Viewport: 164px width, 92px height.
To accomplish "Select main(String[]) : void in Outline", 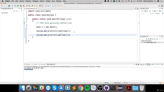I will pyautogui.click(x=151, y=42).
